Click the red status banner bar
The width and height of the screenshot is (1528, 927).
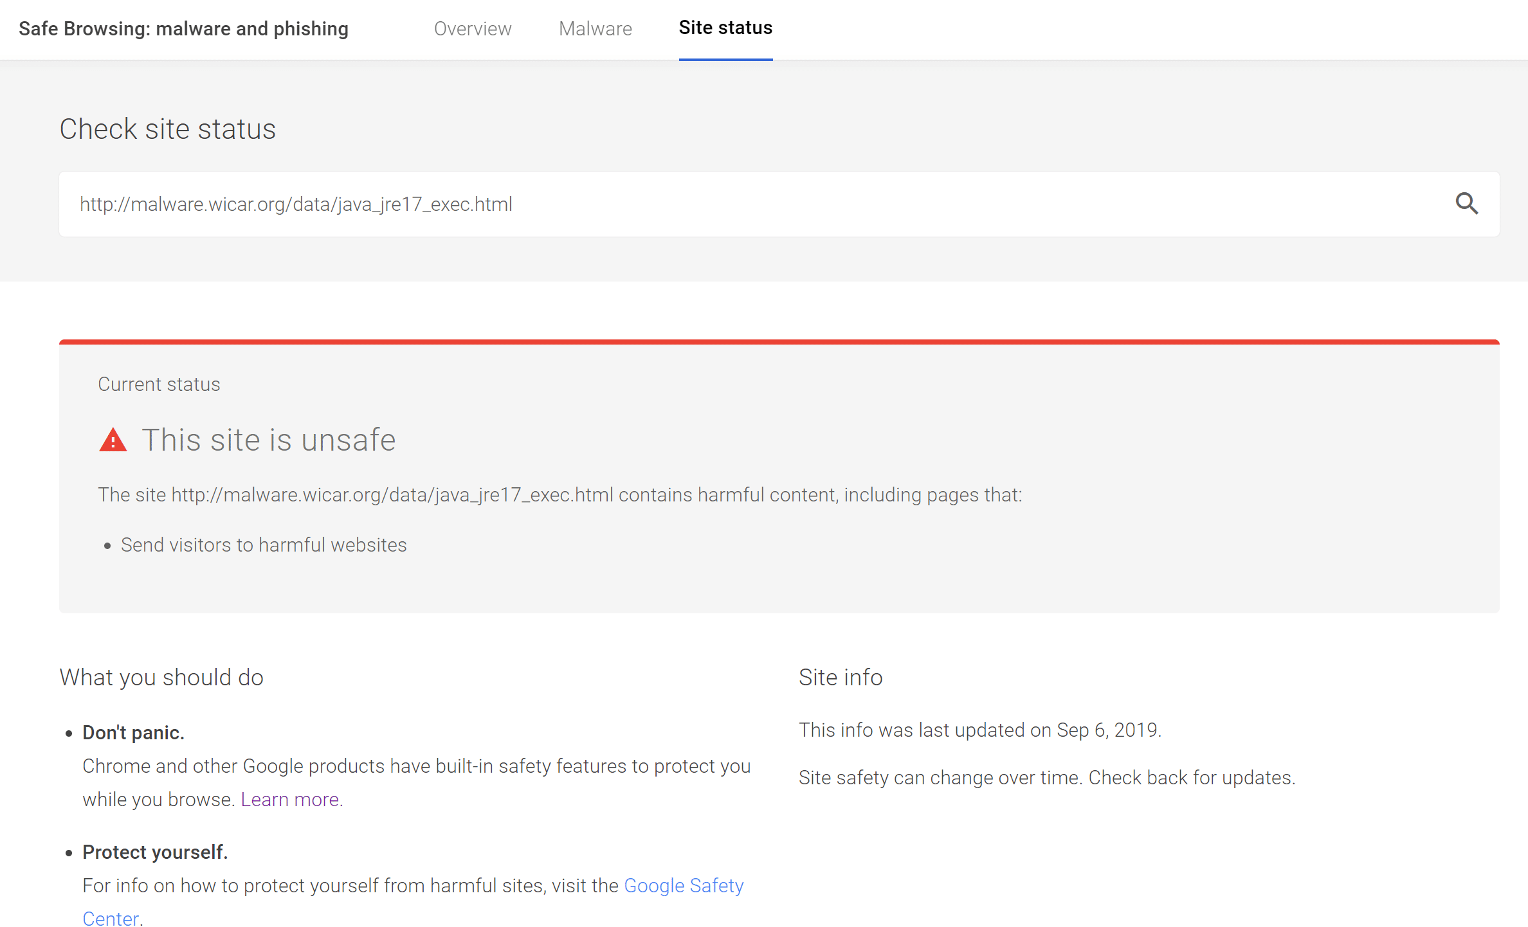[779, 341]
